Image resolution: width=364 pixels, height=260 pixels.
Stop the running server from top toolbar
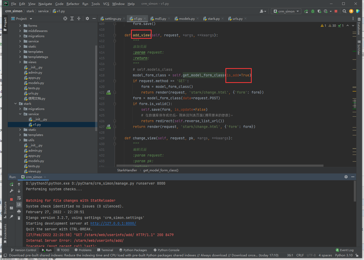336,11
